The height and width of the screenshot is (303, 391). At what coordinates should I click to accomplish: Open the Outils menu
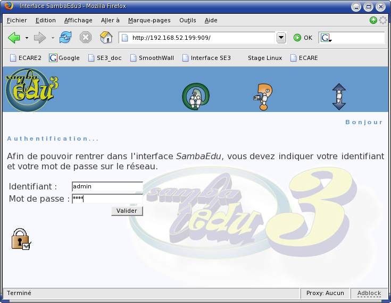[188, 20]
